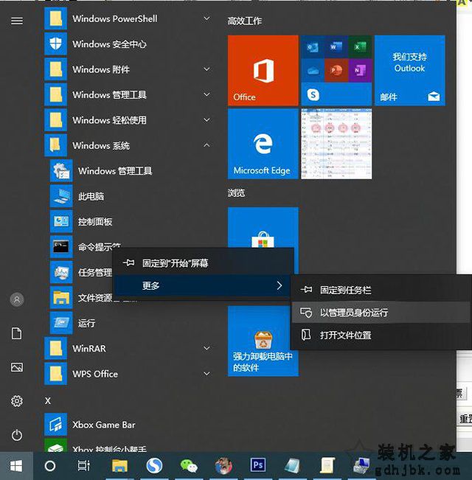Viewport: 472px width, 480px height.
Task: Expand Windows 轻松使用 folder chevron
Action: click(x=207, y=120)
